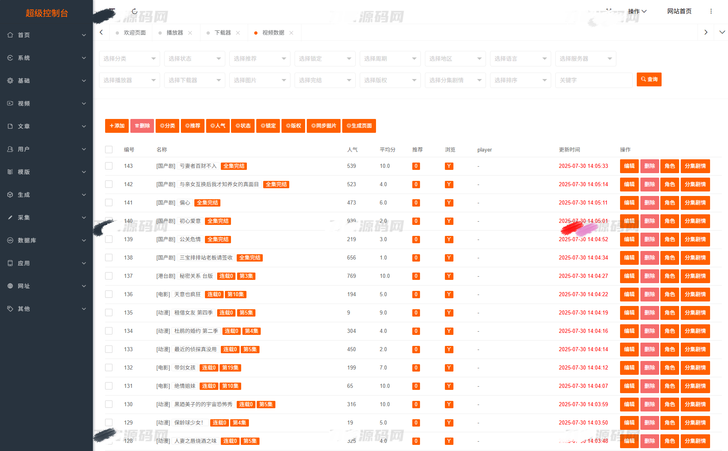Click the 视频 sidebar icon
Screen dimensions: 728x451
click(10, 103)
